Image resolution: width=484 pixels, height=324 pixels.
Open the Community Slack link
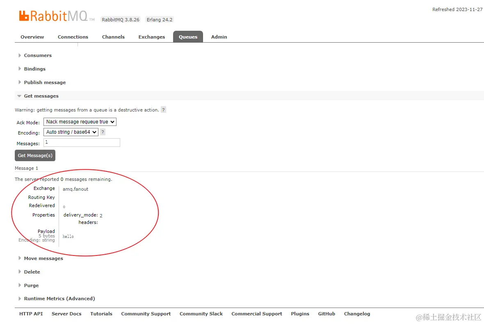[201, 314]
